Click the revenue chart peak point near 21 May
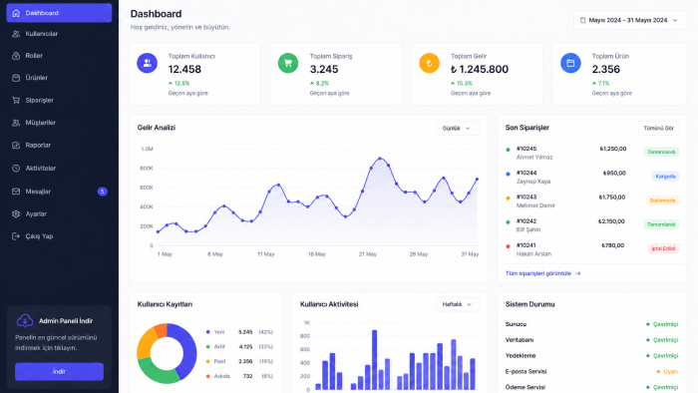698x393 pixels. pos(380,159)
